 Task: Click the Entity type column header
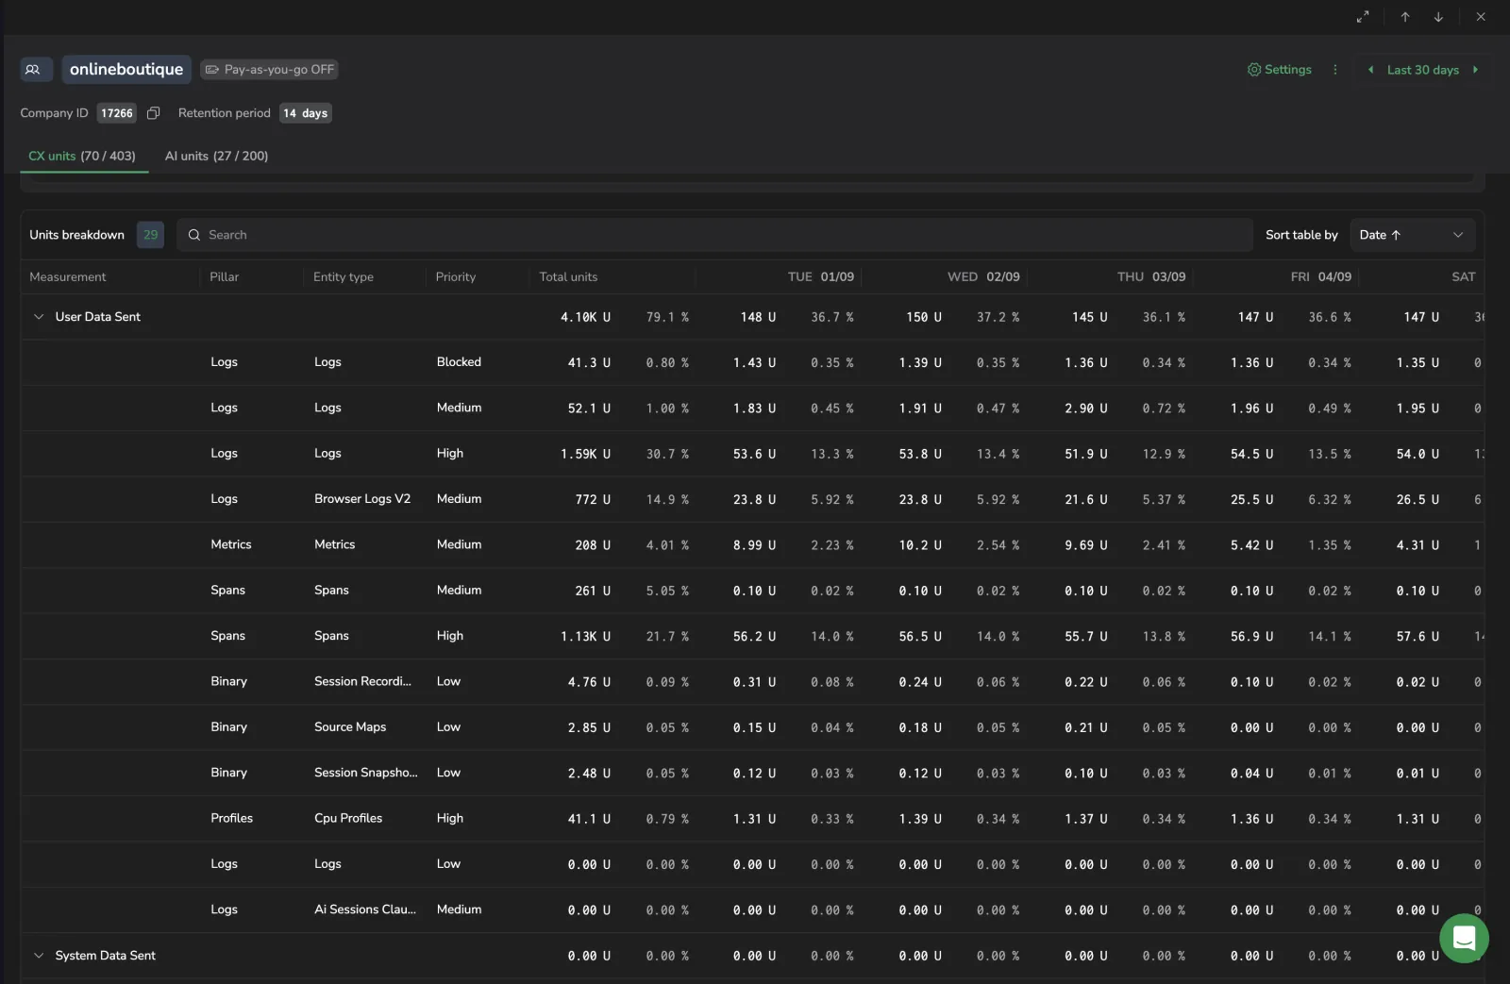(x=344, y=277)
